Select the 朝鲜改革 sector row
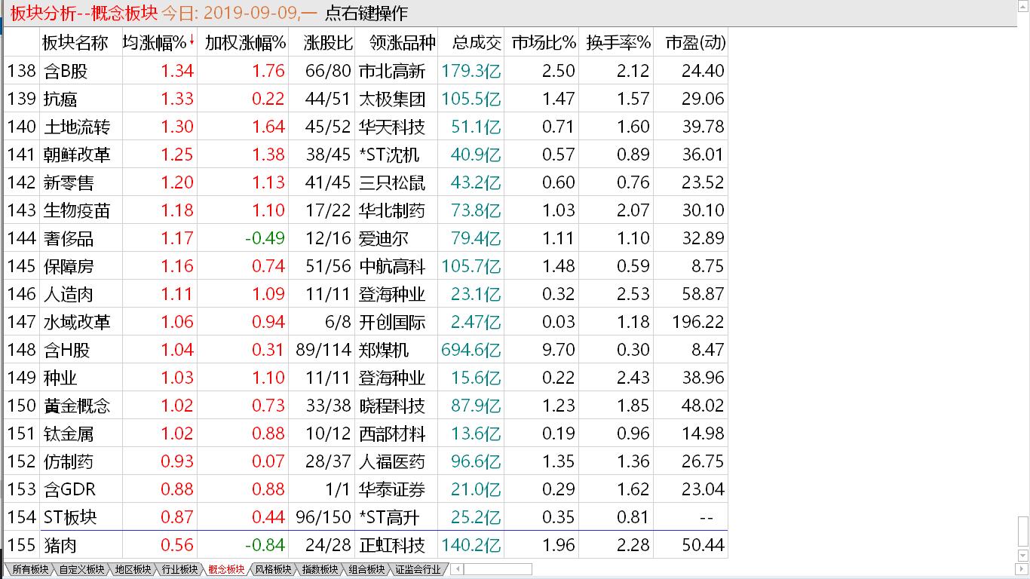The image size is (1030, 579). click(x=366, y=155)
